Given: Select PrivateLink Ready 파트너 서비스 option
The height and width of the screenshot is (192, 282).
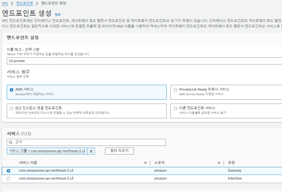Looking at the screenshot, I should pyautogui.click(x=176, y=90).
